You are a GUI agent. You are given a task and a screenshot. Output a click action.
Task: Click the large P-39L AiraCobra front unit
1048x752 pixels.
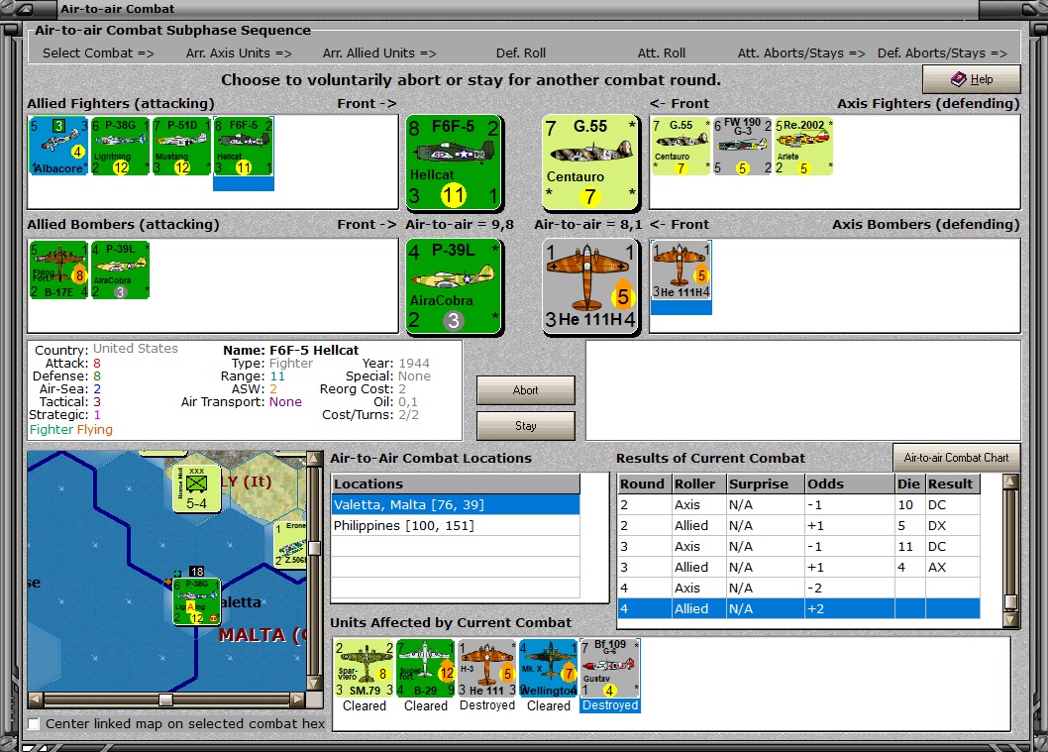(x=454, y=286)
